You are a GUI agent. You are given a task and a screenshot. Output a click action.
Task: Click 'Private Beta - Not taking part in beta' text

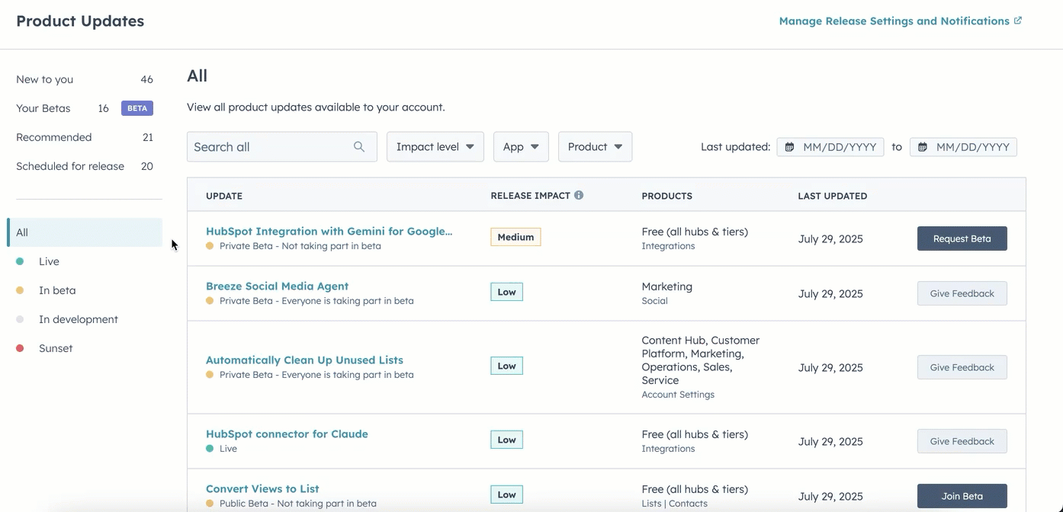(300, 246)
